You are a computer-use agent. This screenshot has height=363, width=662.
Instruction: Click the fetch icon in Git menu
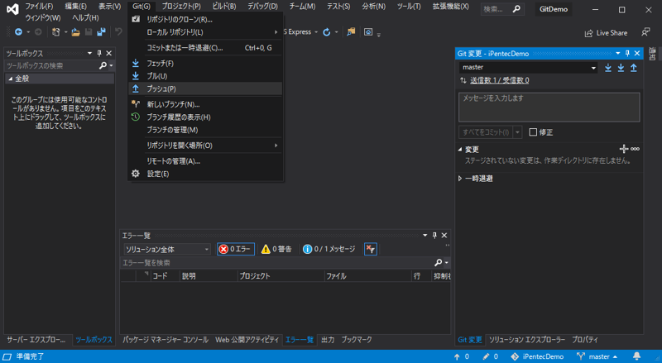point(136,64)
